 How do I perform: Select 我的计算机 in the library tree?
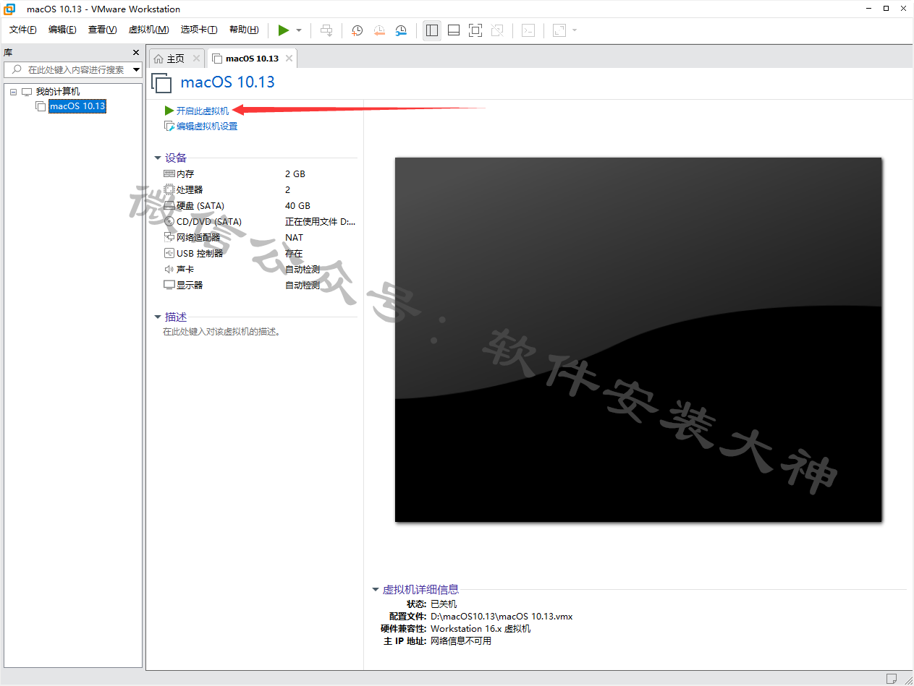click(58, 92)
